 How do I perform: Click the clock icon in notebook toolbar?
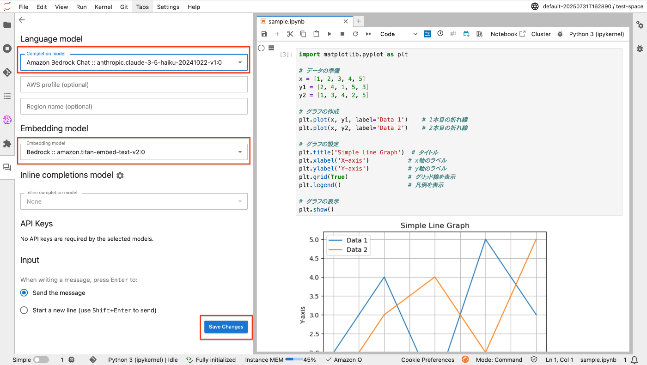(440, 34)
